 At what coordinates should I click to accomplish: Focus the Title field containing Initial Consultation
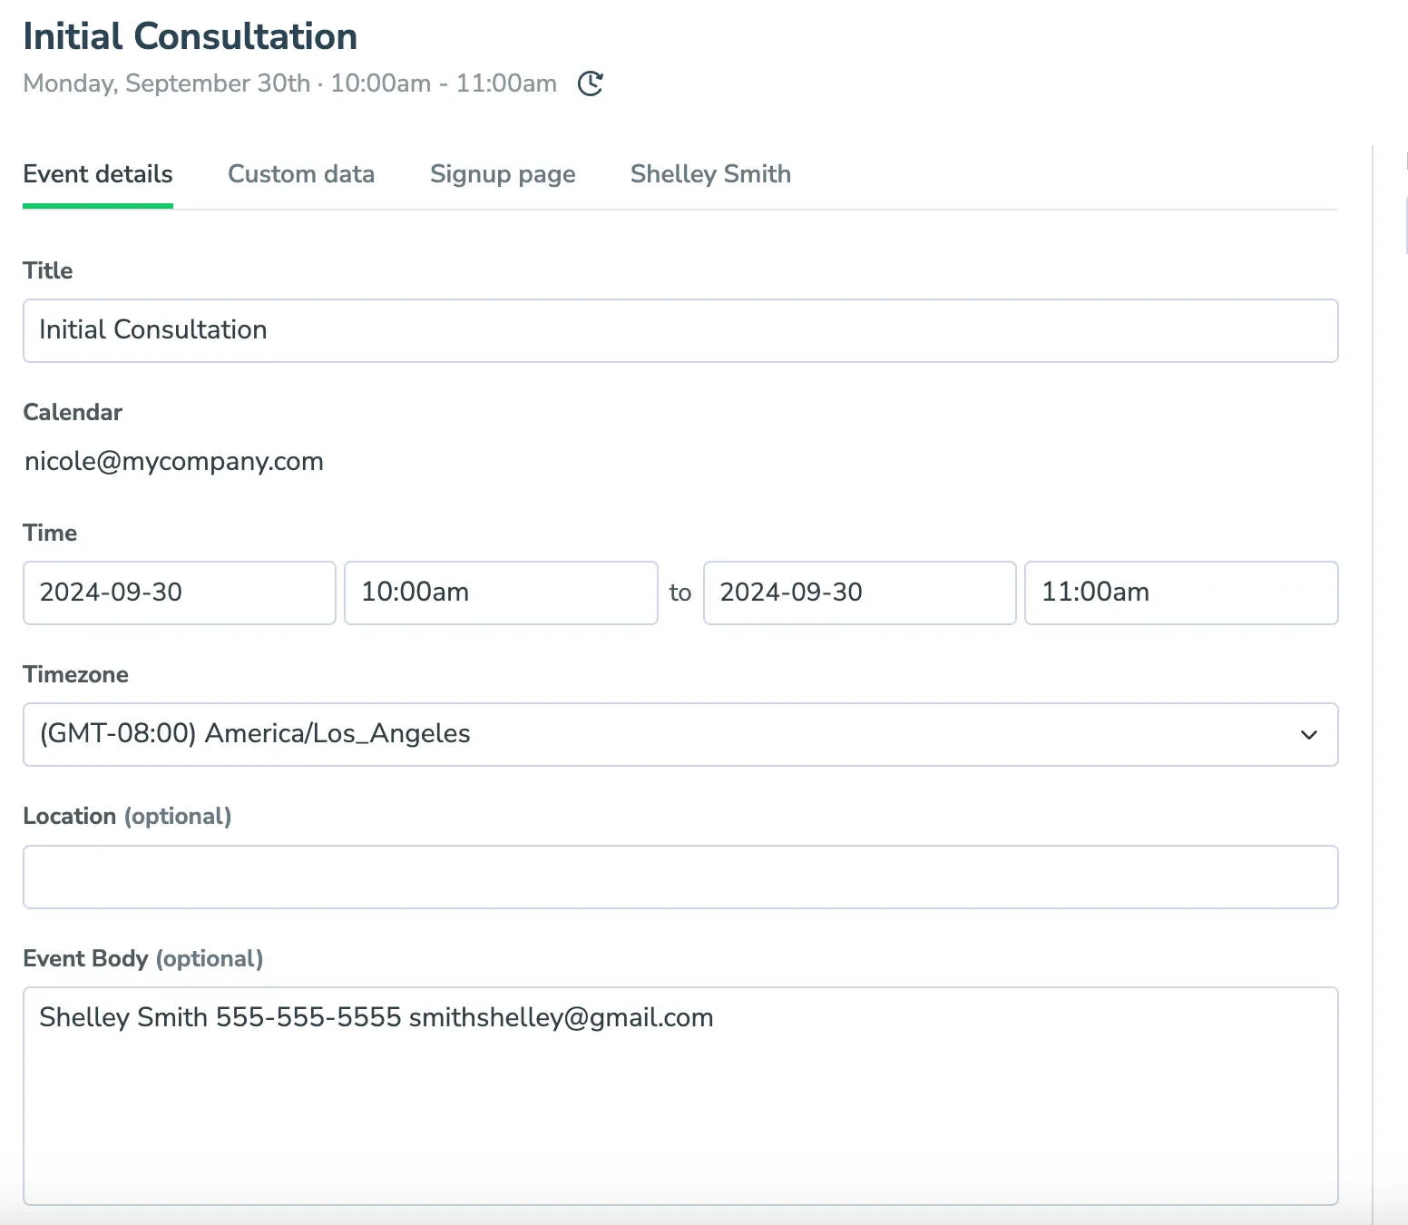pos(680,330)
